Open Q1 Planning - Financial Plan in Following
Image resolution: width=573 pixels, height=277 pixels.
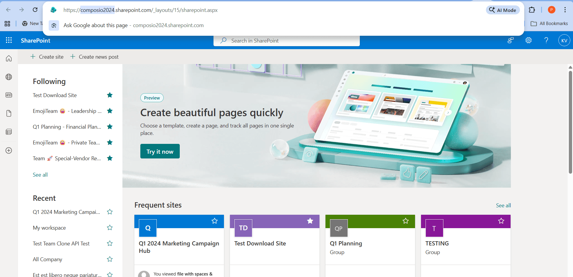click(67, 127)
